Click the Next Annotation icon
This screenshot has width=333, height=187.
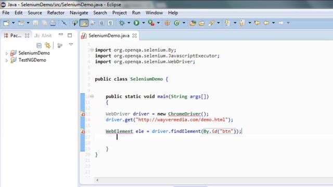pyautogui.click(x=227, y=23)
